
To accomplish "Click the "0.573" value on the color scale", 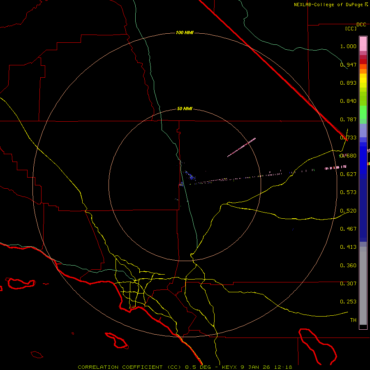I will point(348,192).
